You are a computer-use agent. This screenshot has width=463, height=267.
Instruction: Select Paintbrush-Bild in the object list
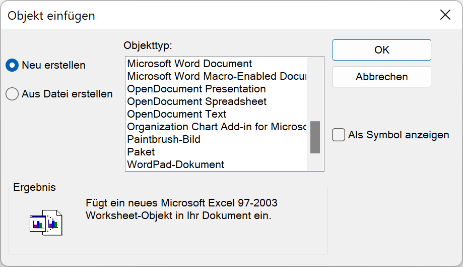[216, 139]
